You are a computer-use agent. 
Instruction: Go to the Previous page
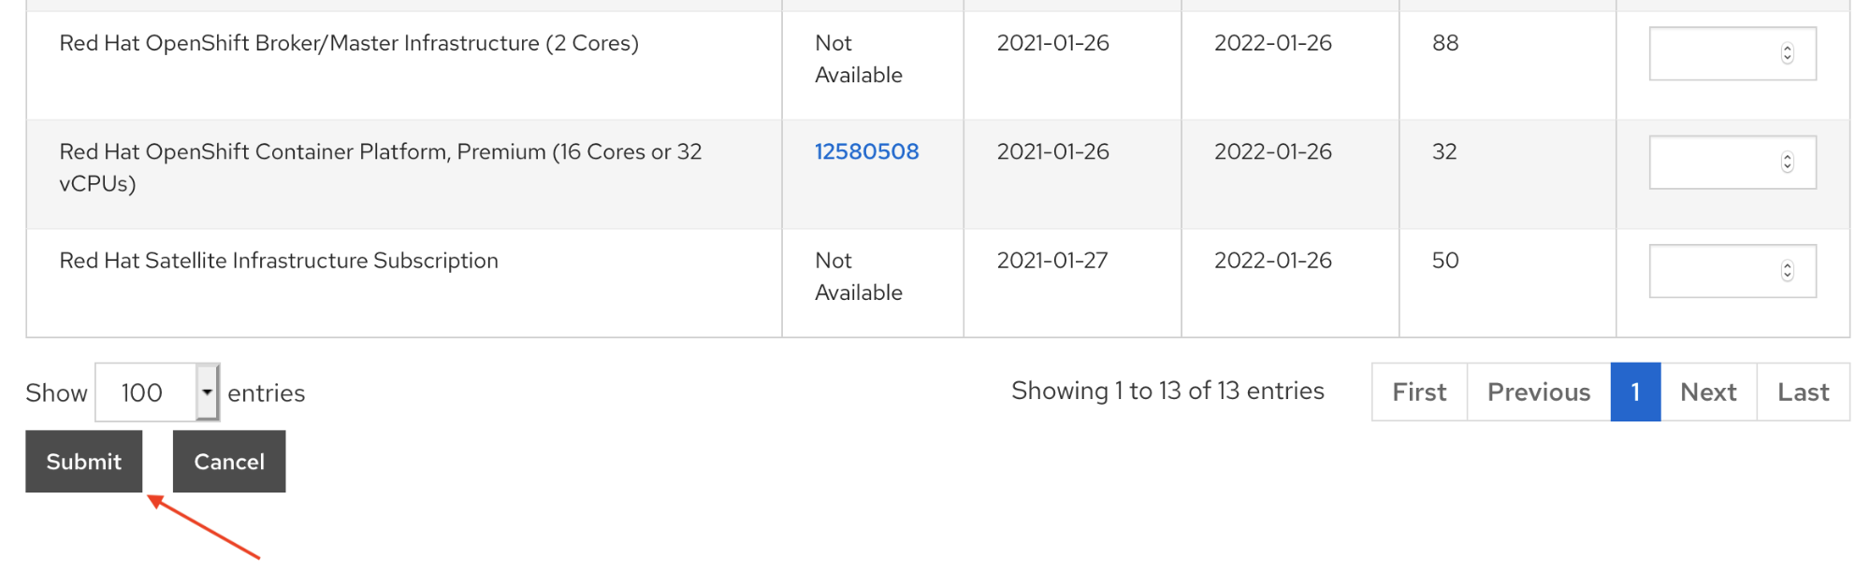(1538, 393)
